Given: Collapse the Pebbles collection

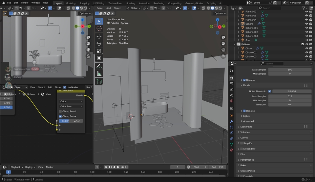Looking at the screenshot, I should point(235,44).
